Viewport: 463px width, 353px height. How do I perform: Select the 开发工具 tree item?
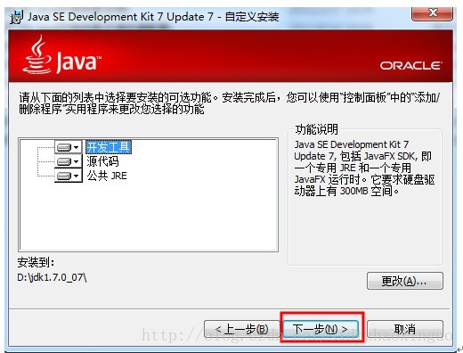click(109, 147)
